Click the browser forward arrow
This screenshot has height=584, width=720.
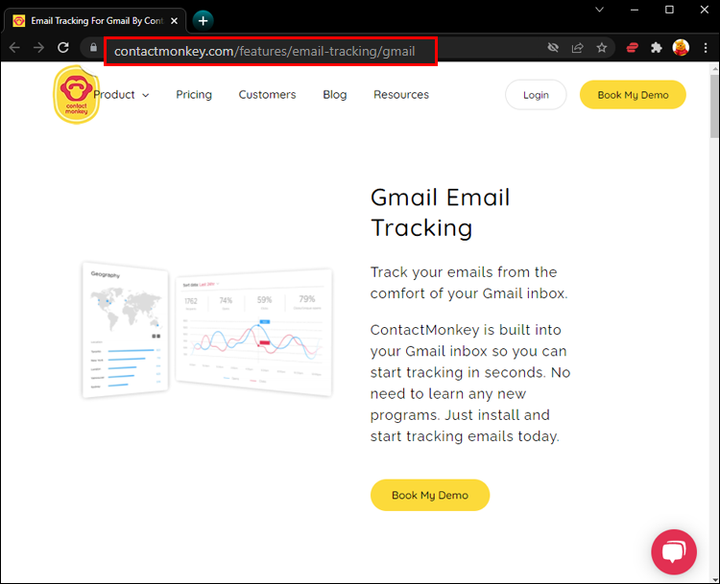pos(39,48)
